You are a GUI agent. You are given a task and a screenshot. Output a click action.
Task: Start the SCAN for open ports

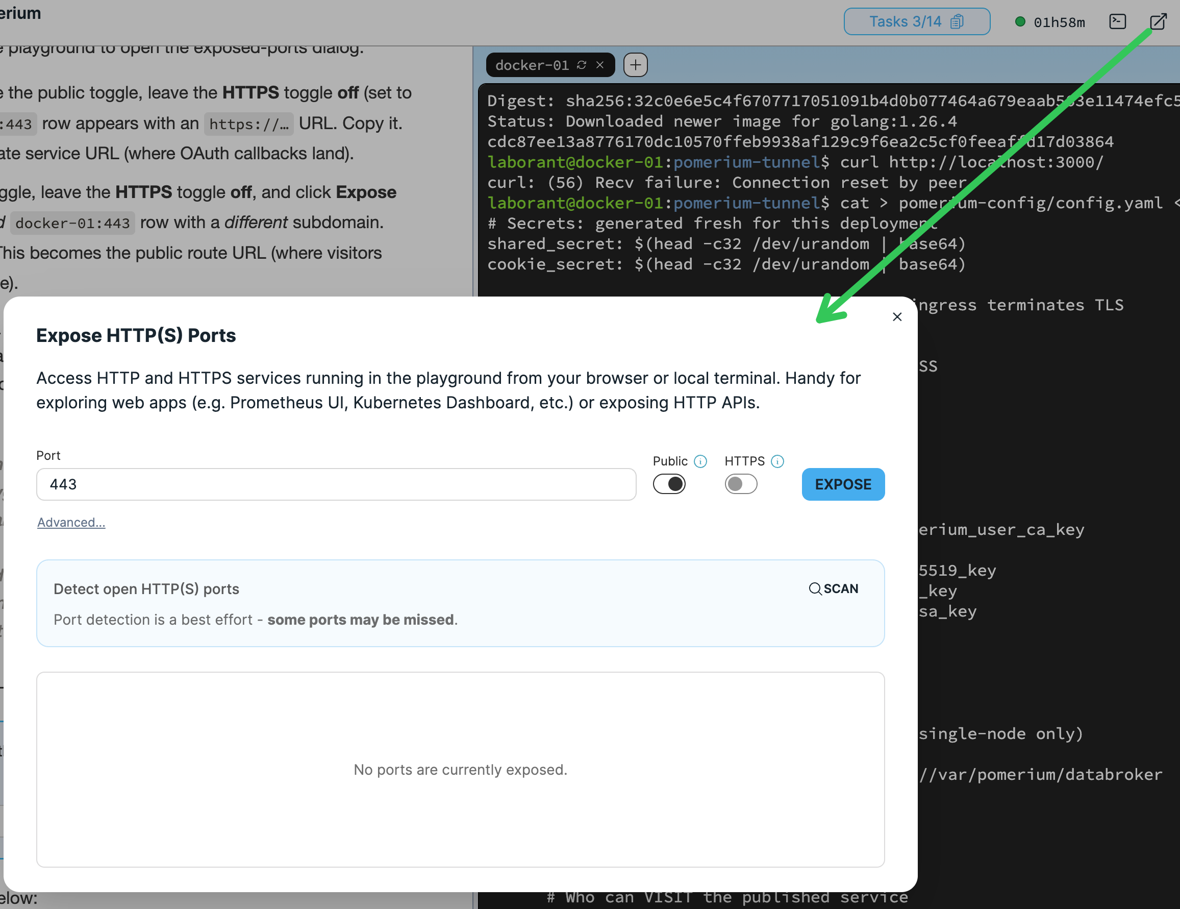[x=834, y=588]
